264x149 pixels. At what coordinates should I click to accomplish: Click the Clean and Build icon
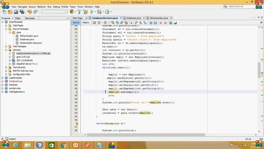coord(85,12)
